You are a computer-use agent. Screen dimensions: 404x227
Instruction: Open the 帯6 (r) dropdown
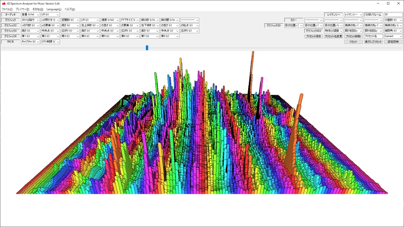[x=130, y=36]
